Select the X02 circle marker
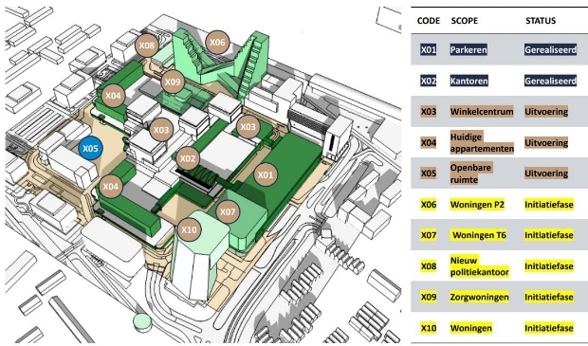588x346 pixels. pyautogui.click(x=188, y=158)
